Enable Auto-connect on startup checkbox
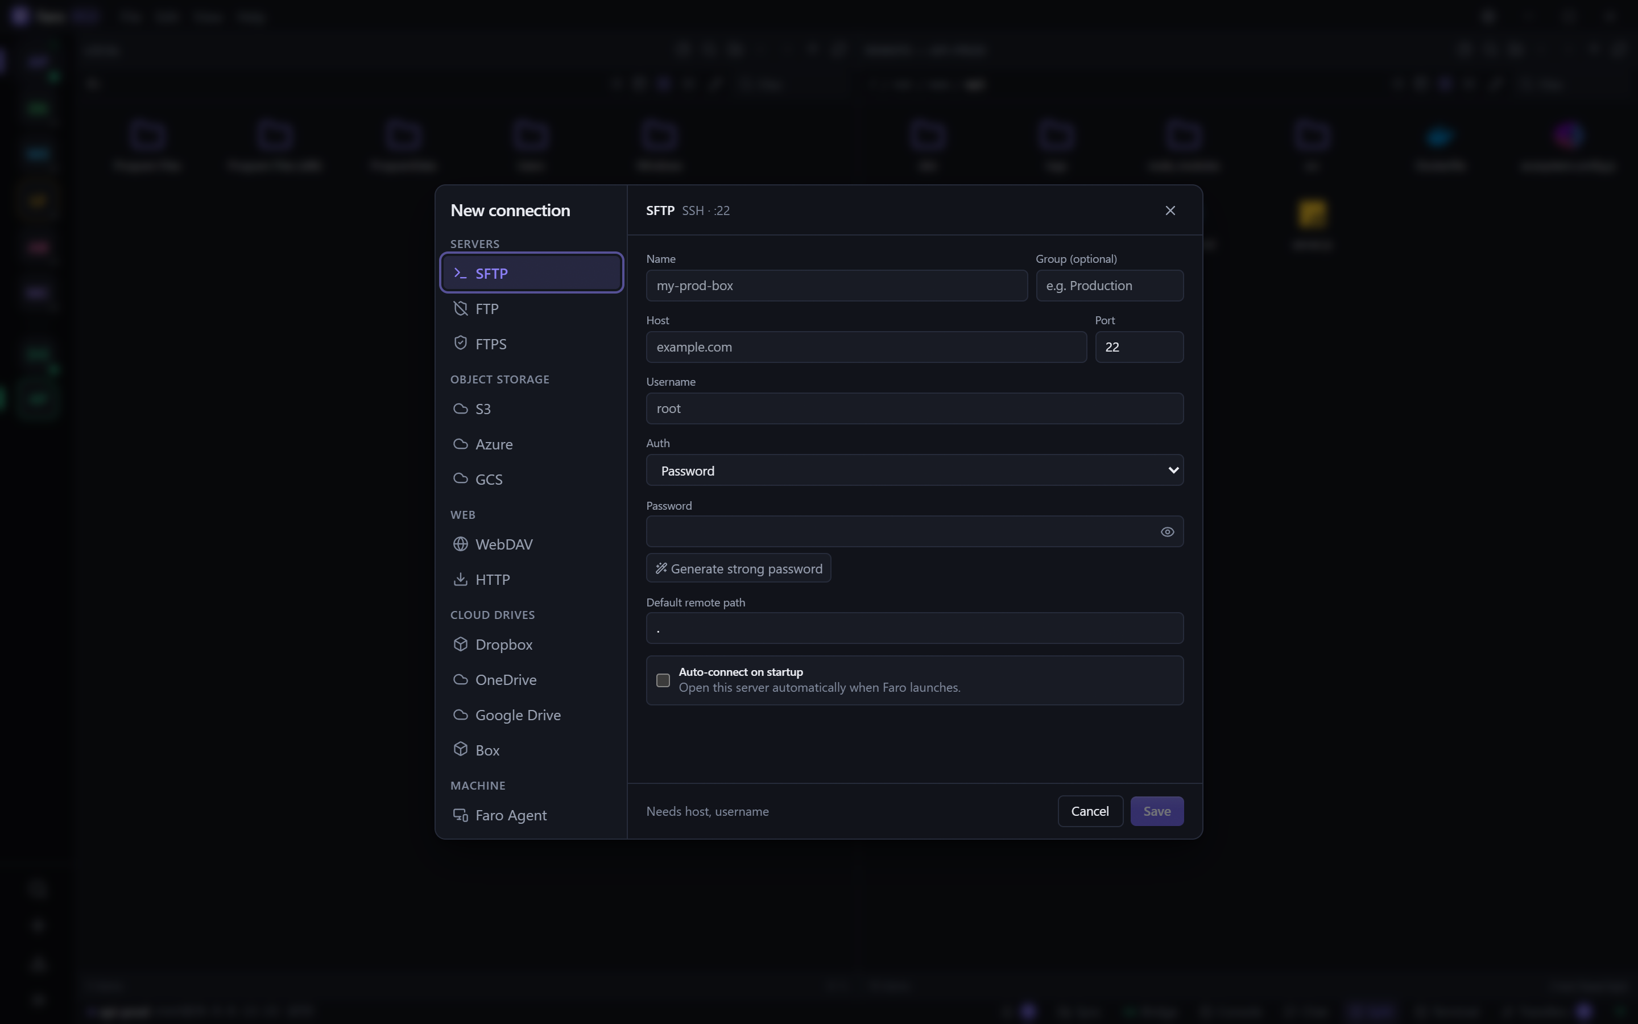The image size is (1638, 1024). (x=663, y=680)
